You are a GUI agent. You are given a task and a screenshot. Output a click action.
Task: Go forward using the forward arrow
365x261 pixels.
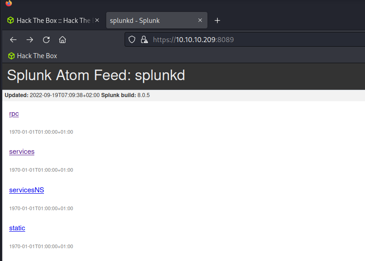tap(30, 40)
